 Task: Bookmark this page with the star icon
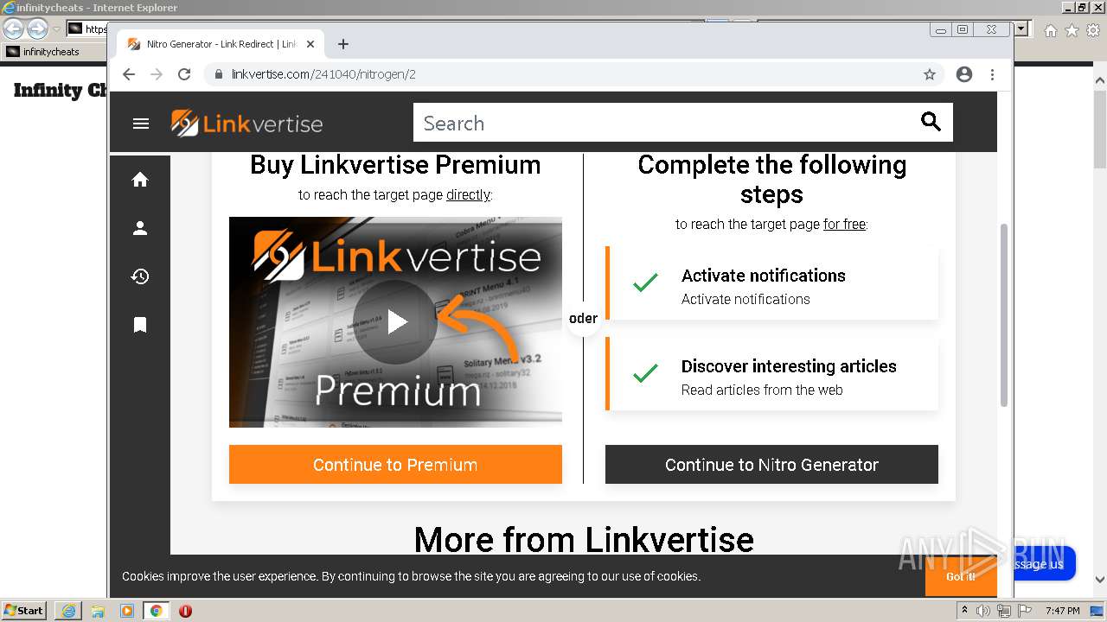click(930, 74)
